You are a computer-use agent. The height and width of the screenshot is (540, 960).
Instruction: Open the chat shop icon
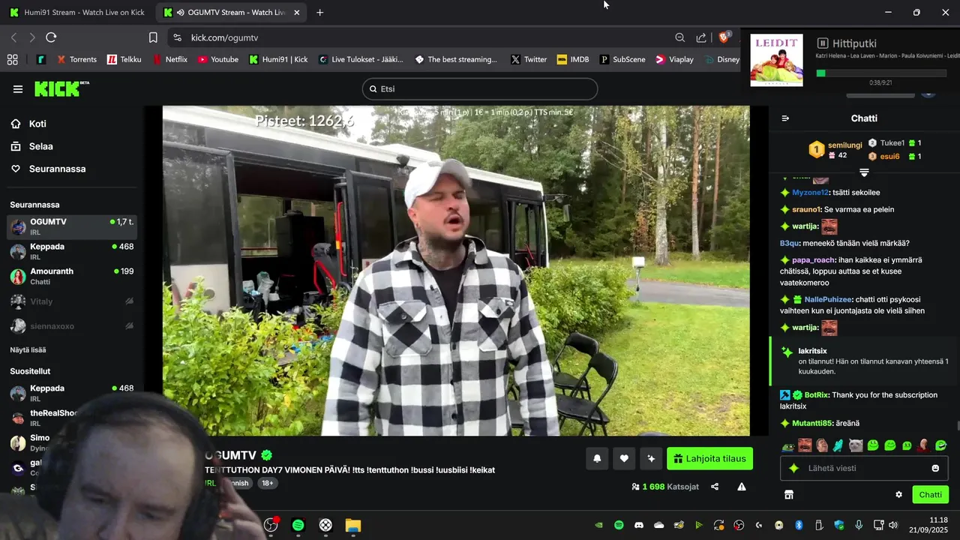pyautogui.click(x=788, y=495)
